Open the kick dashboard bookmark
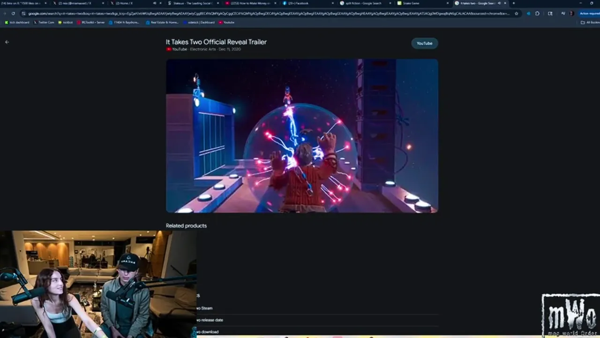 pos(17,22)
